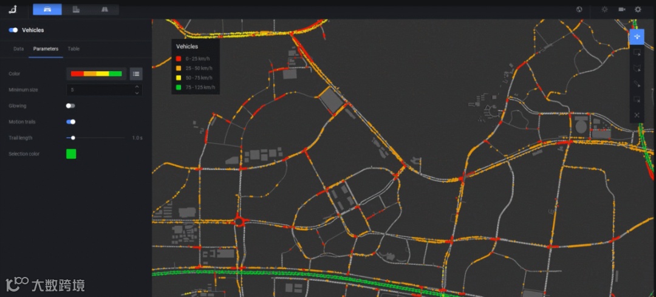Click the green 75 - 125 km/h legend swatch
656x297 pixels.
pos(178,87)
